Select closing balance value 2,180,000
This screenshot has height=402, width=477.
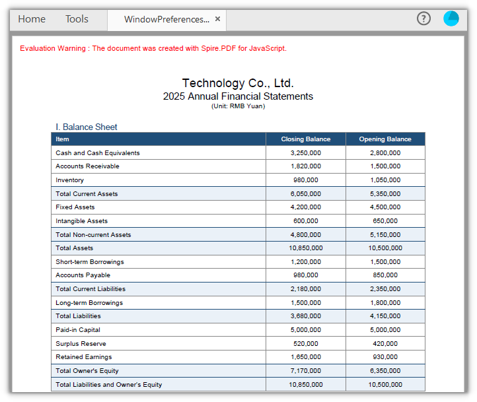[x=306, y=289]
